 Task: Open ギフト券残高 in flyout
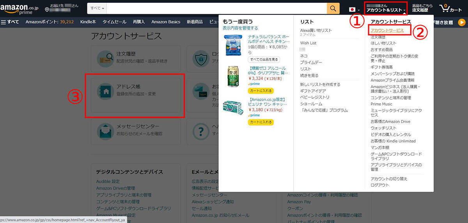click(381, 67)
